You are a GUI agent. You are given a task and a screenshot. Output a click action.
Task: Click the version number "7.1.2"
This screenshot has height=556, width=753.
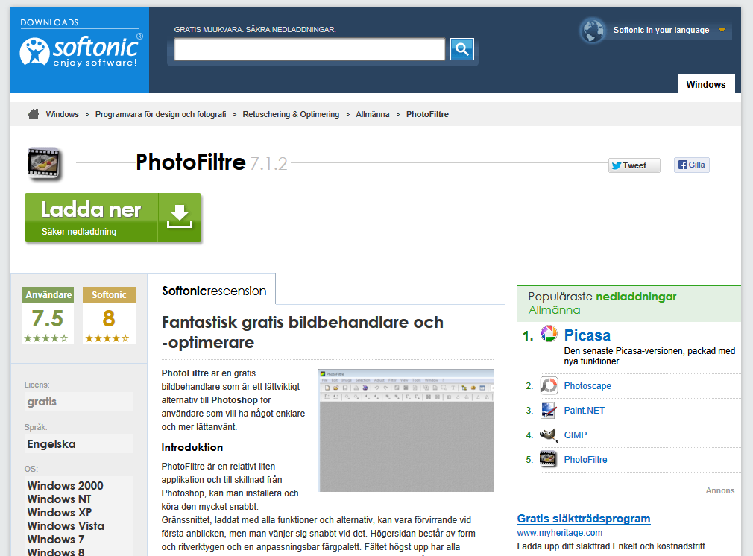[269, 164]
